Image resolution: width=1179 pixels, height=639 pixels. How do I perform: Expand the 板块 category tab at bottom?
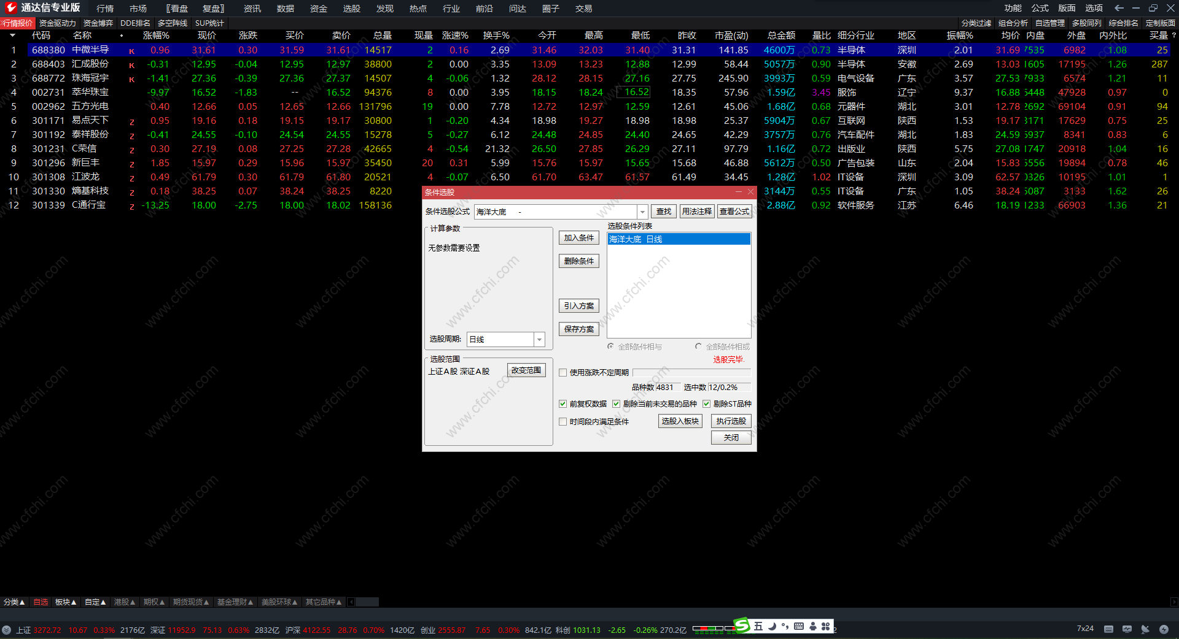[65, 602]
